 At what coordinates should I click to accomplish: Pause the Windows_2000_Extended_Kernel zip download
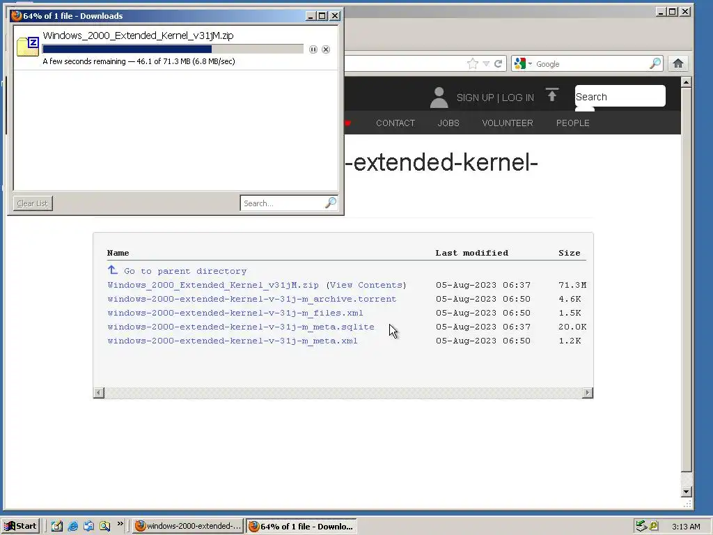313,49
